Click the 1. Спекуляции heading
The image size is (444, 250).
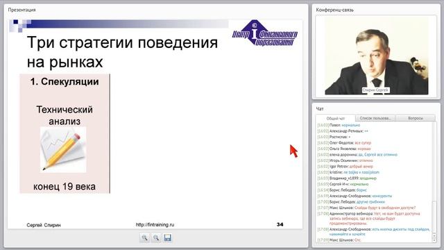pyautogui.click(x=65, y=82)
